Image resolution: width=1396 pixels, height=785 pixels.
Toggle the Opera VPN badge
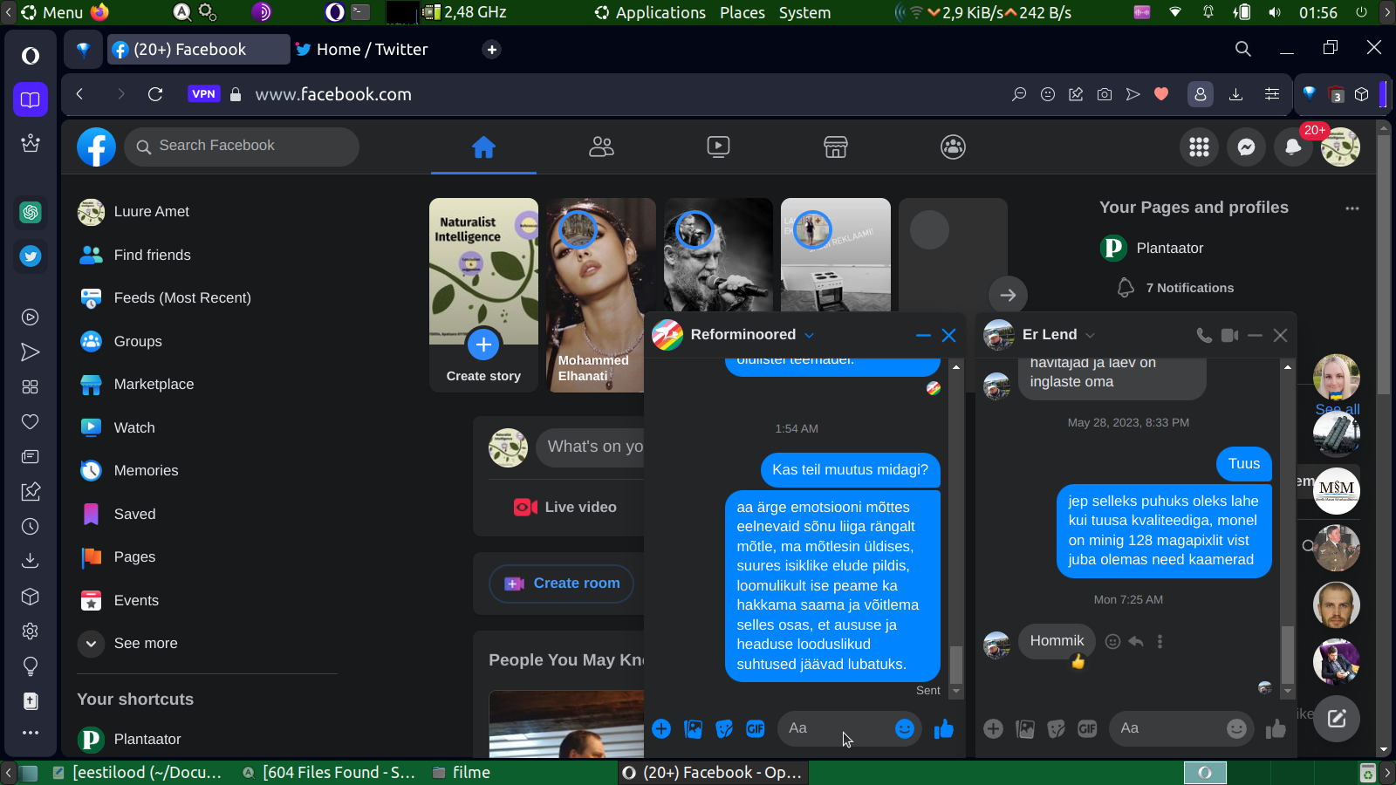203,94
